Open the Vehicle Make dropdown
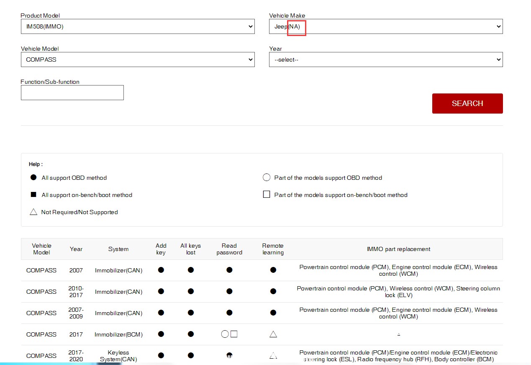The image size is (531, 365). click(386, 26)
